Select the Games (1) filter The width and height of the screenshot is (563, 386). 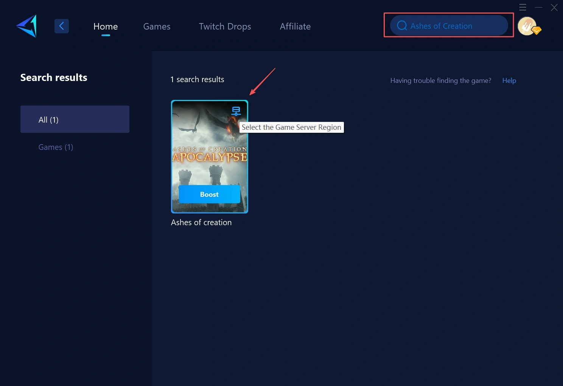56,147
